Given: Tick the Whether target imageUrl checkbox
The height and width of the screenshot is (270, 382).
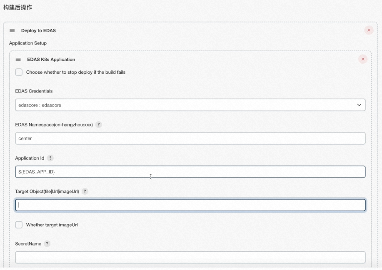Looking at the screenshot, I should click(19, 225).
